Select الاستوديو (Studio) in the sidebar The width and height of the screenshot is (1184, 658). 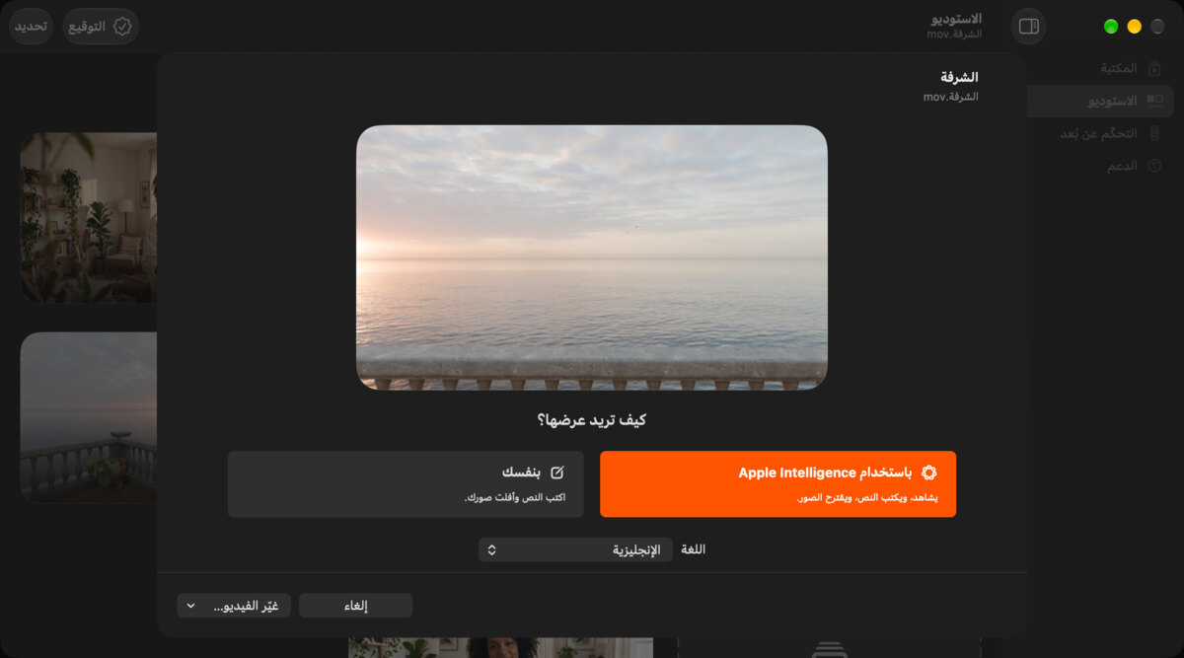click(x=1100, y=101)
